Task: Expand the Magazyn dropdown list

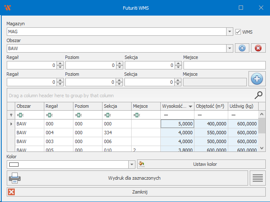Action: pos(230,32)
